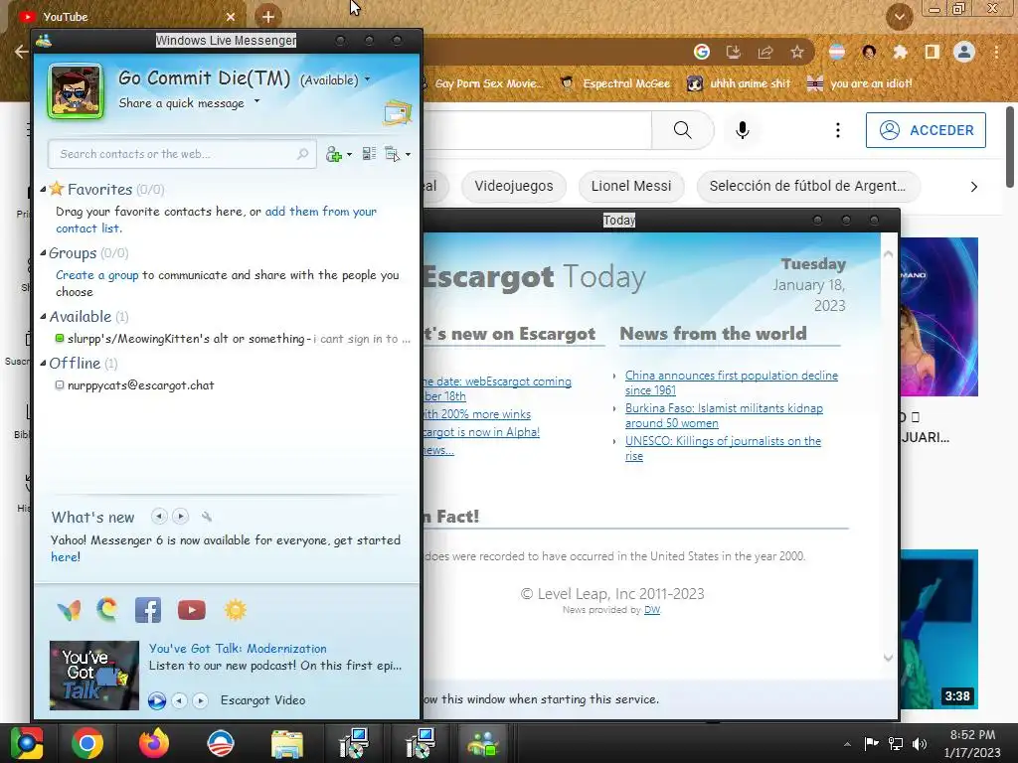Open the Chrome extensions puzzle icon
This screenshot has width=1018, height=763.
coord(900,52)
